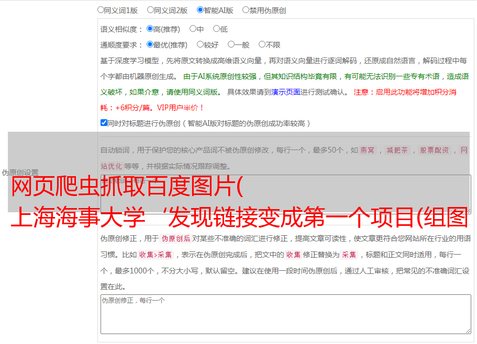477x344 pixels.
Task: Choose 最优(推荐) for 通顺度要求
Action: click(150, 45)
